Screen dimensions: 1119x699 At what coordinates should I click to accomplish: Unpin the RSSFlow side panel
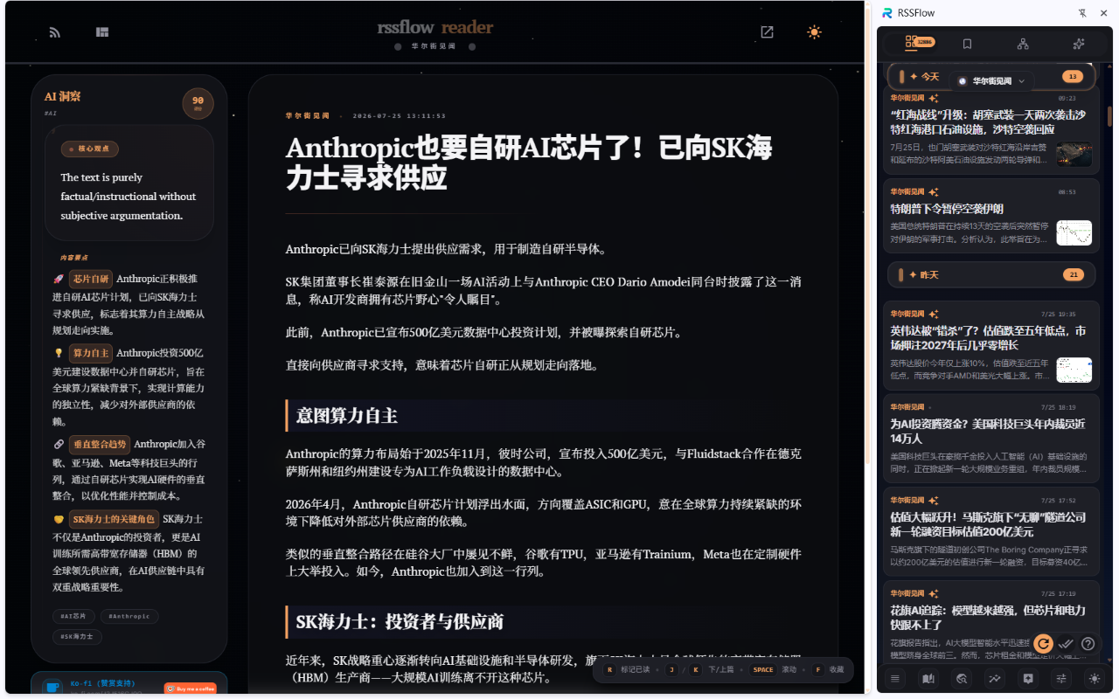tap(1082, 13)
